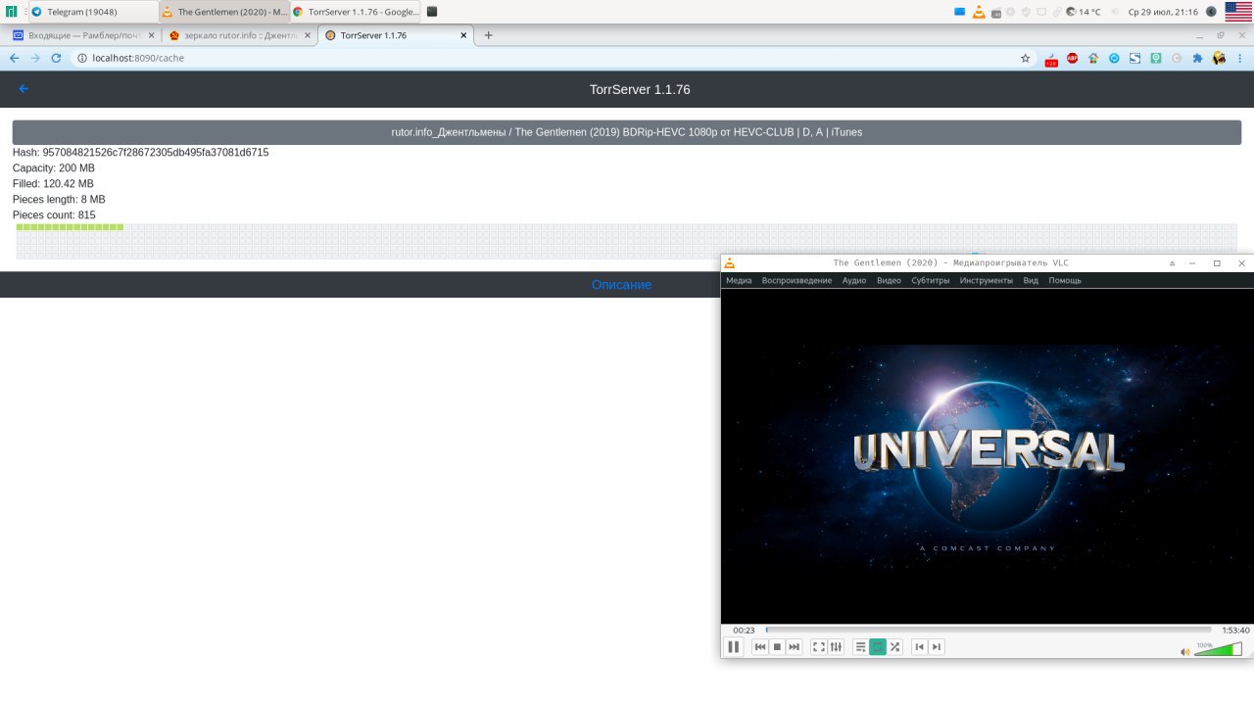This screenshot has height=705, width=1254.
Task: Open the Вид menu in VLC
Action: point(1031,281)
